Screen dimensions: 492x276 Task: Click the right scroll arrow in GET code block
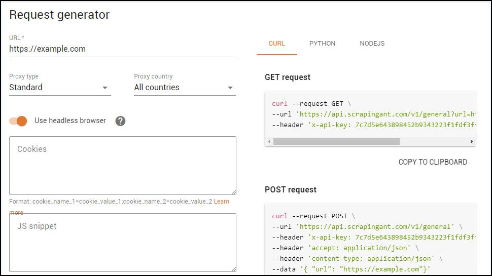[472, 142]
